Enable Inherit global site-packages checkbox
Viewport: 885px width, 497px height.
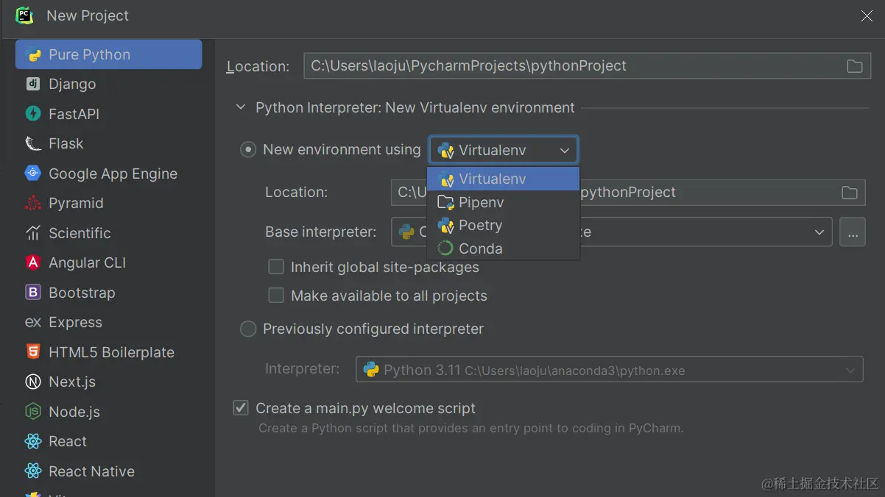276,267
